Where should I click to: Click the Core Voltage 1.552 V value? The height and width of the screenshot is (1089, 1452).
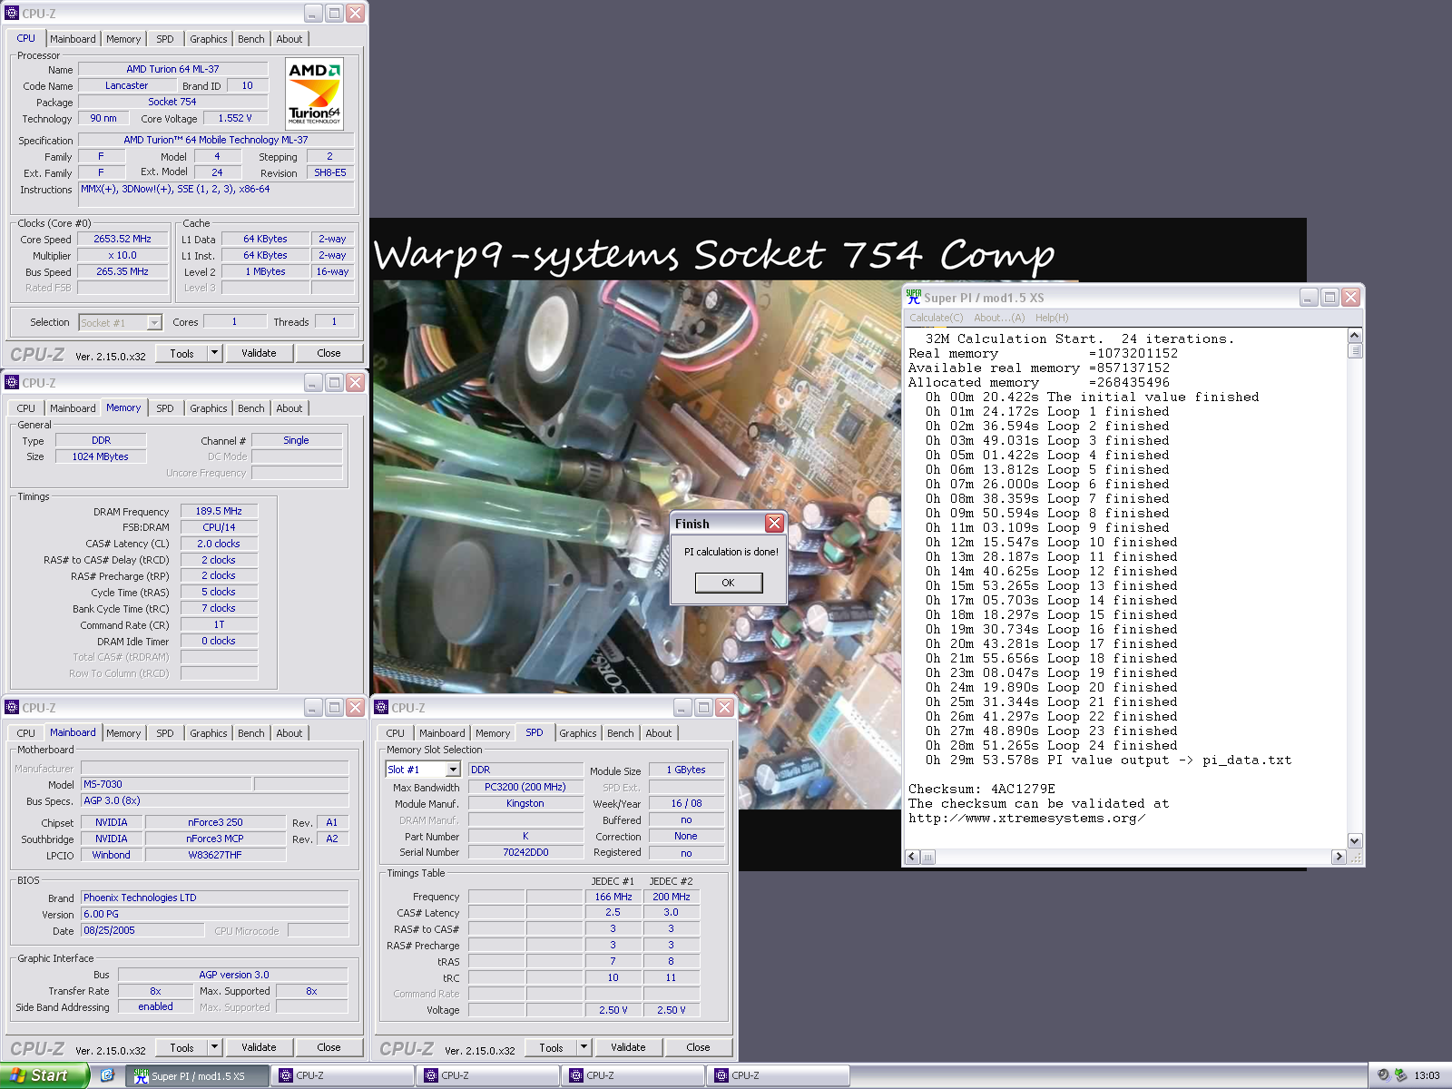pyautogui.click(x=235, y=118)
